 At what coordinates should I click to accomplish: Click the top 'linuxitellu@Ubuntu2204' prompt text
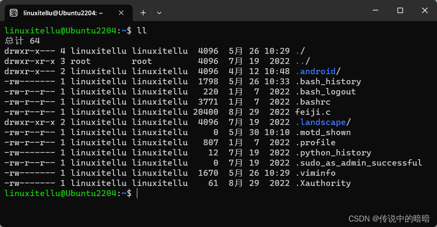point(60,30)
